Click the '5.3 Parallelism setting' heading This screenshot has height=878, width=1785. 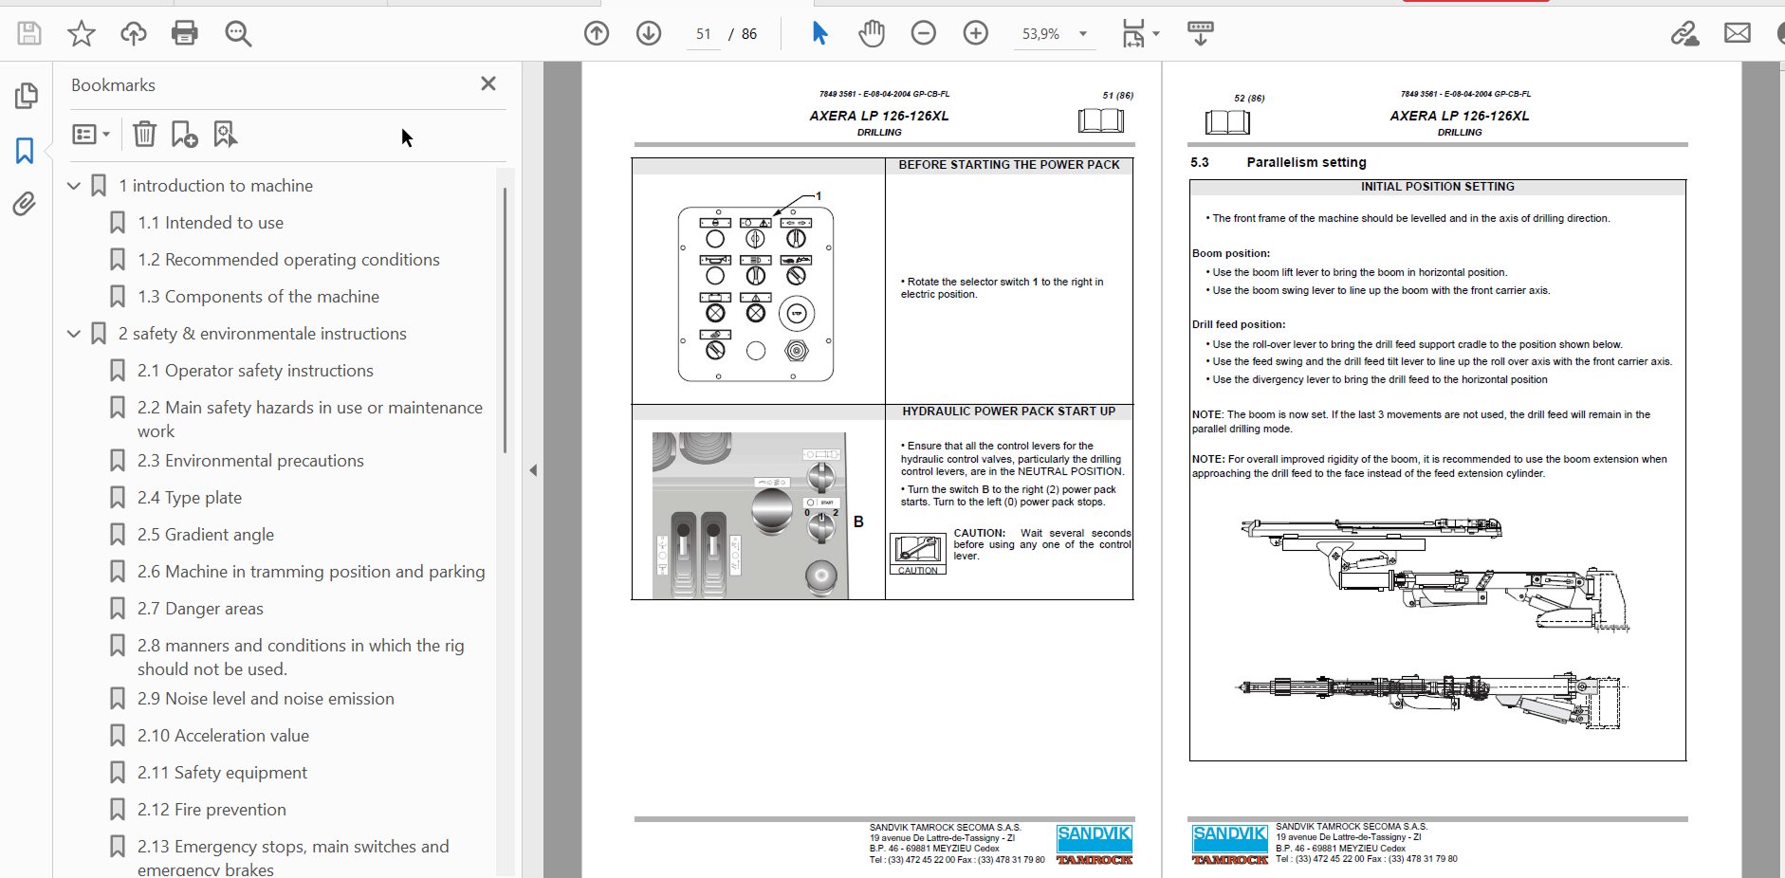tap(1279, 162)
